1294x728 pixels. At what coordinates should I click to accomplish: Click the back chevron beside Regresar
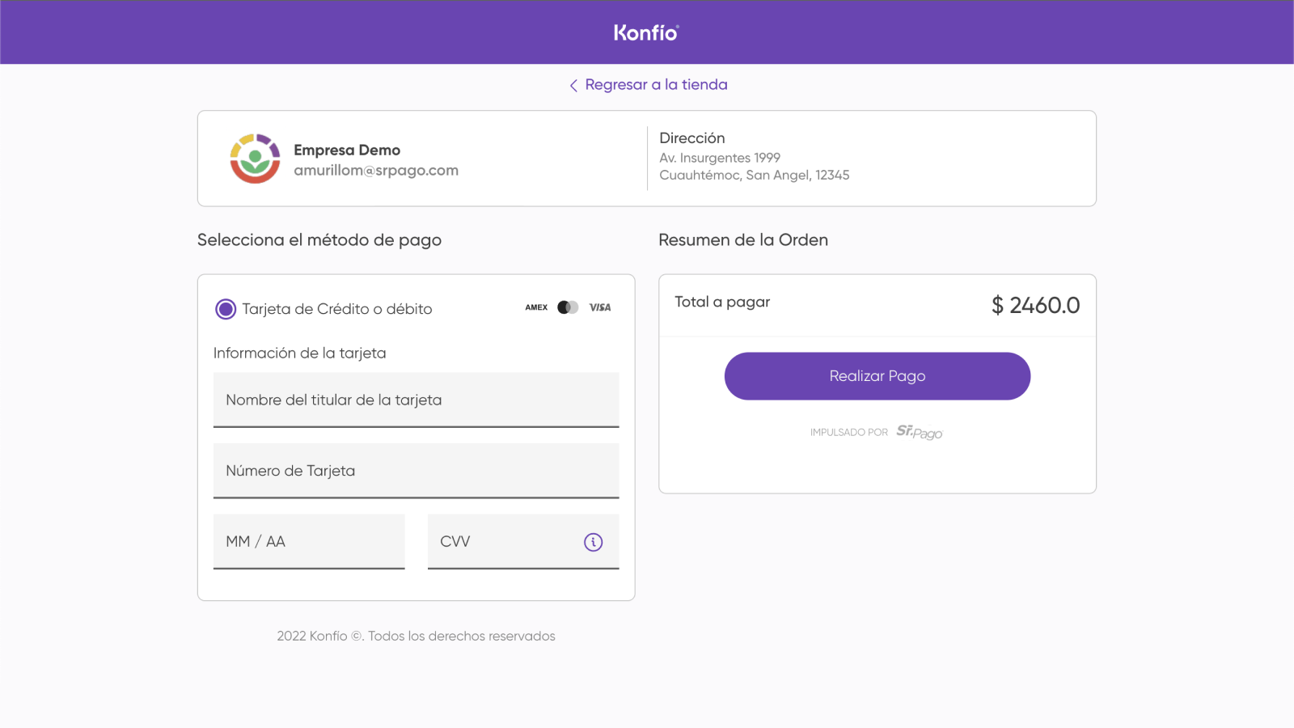(573, 85)
